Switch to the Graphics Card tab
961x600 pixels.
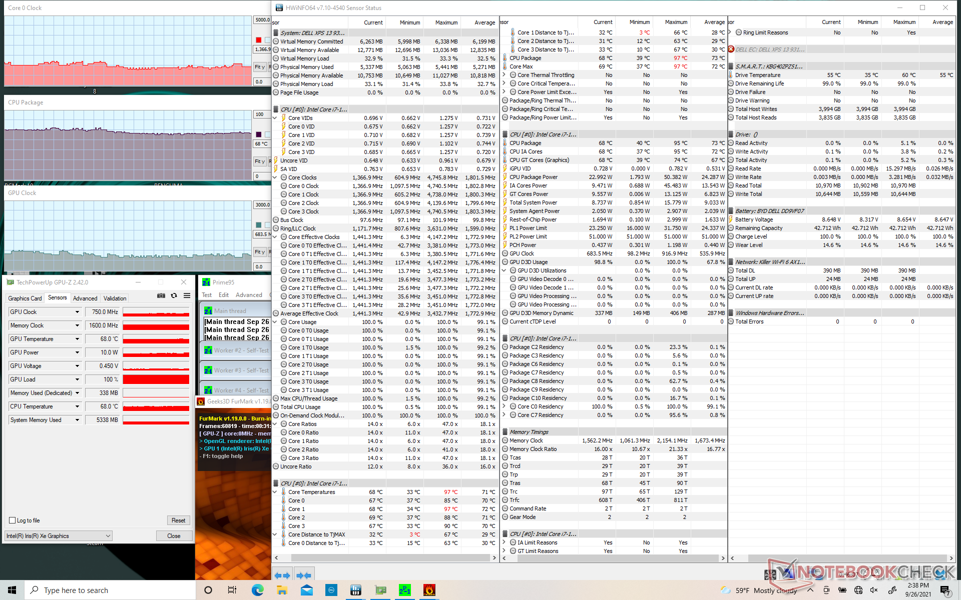(25, 298)
